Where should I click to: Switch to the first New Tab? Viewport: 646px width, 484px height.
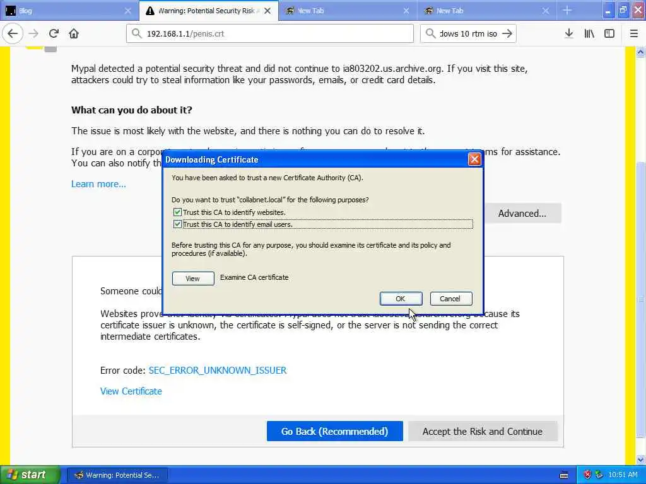click(x=348, y=11)
